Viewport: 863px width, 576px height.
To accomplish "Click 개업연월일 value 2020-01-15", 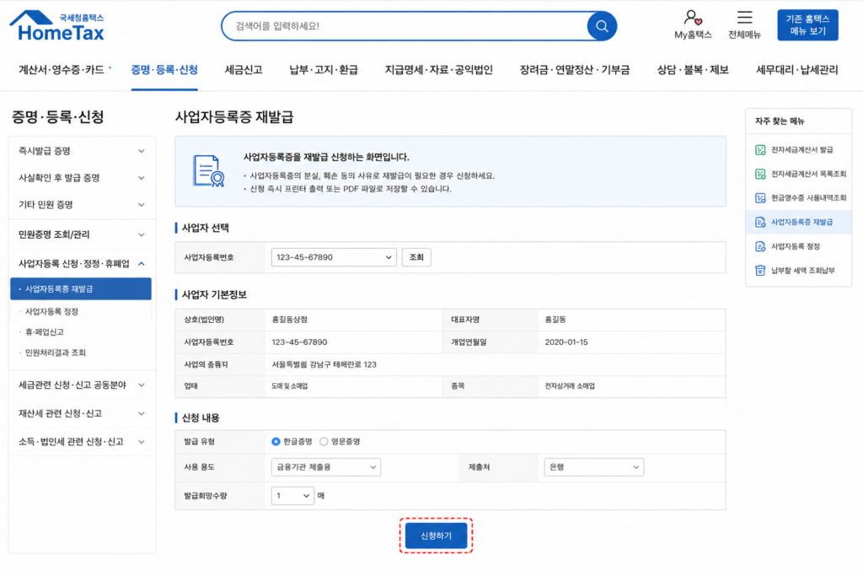I will [566, 342].
